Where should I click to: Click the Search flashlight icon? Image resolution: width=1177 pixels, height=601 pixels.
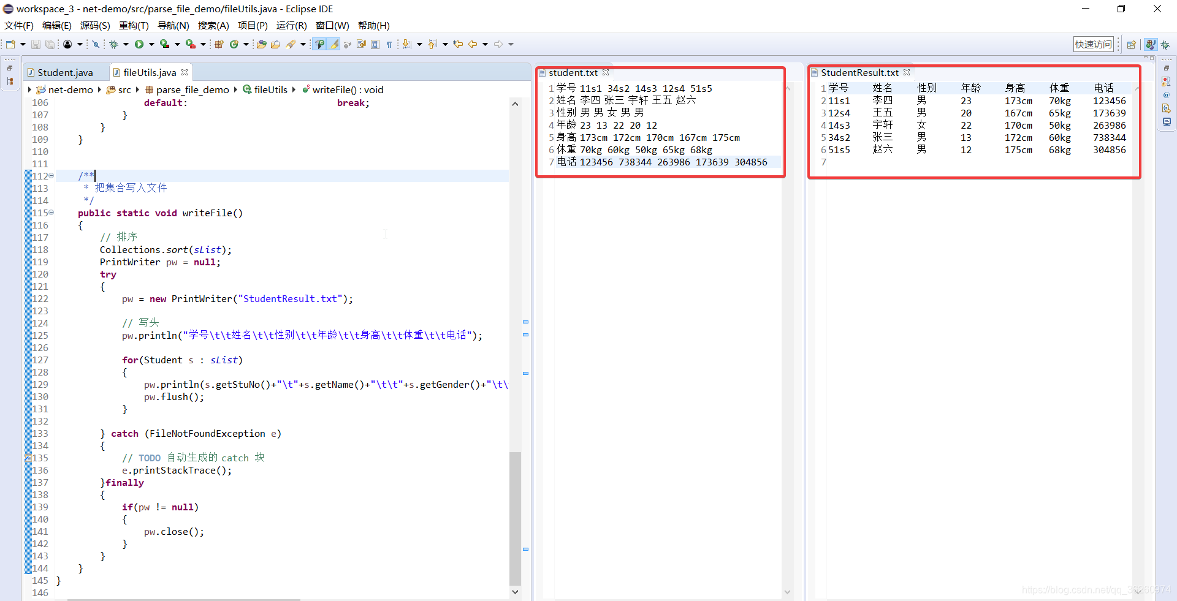coord(291,44)
